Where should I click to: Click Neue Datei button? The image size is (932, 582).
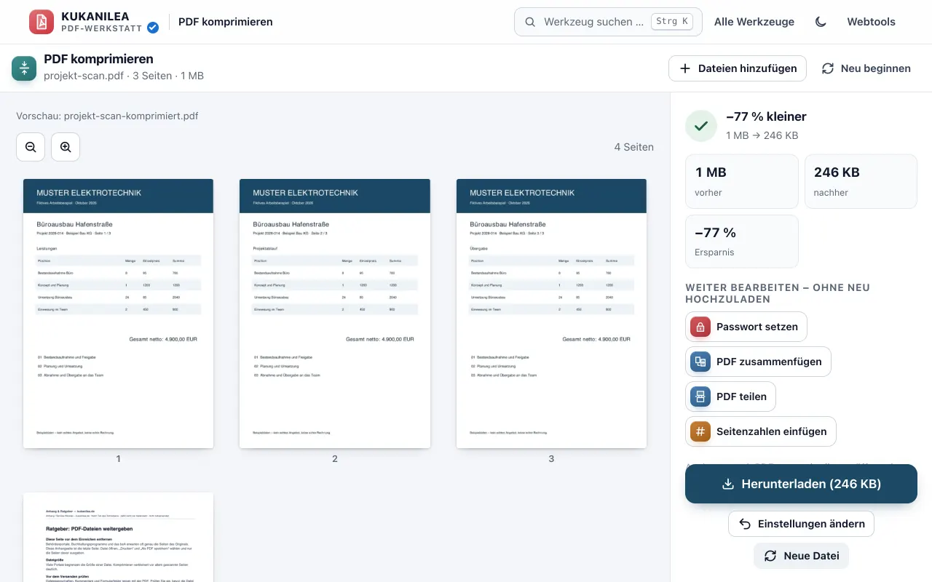[801, 556]
